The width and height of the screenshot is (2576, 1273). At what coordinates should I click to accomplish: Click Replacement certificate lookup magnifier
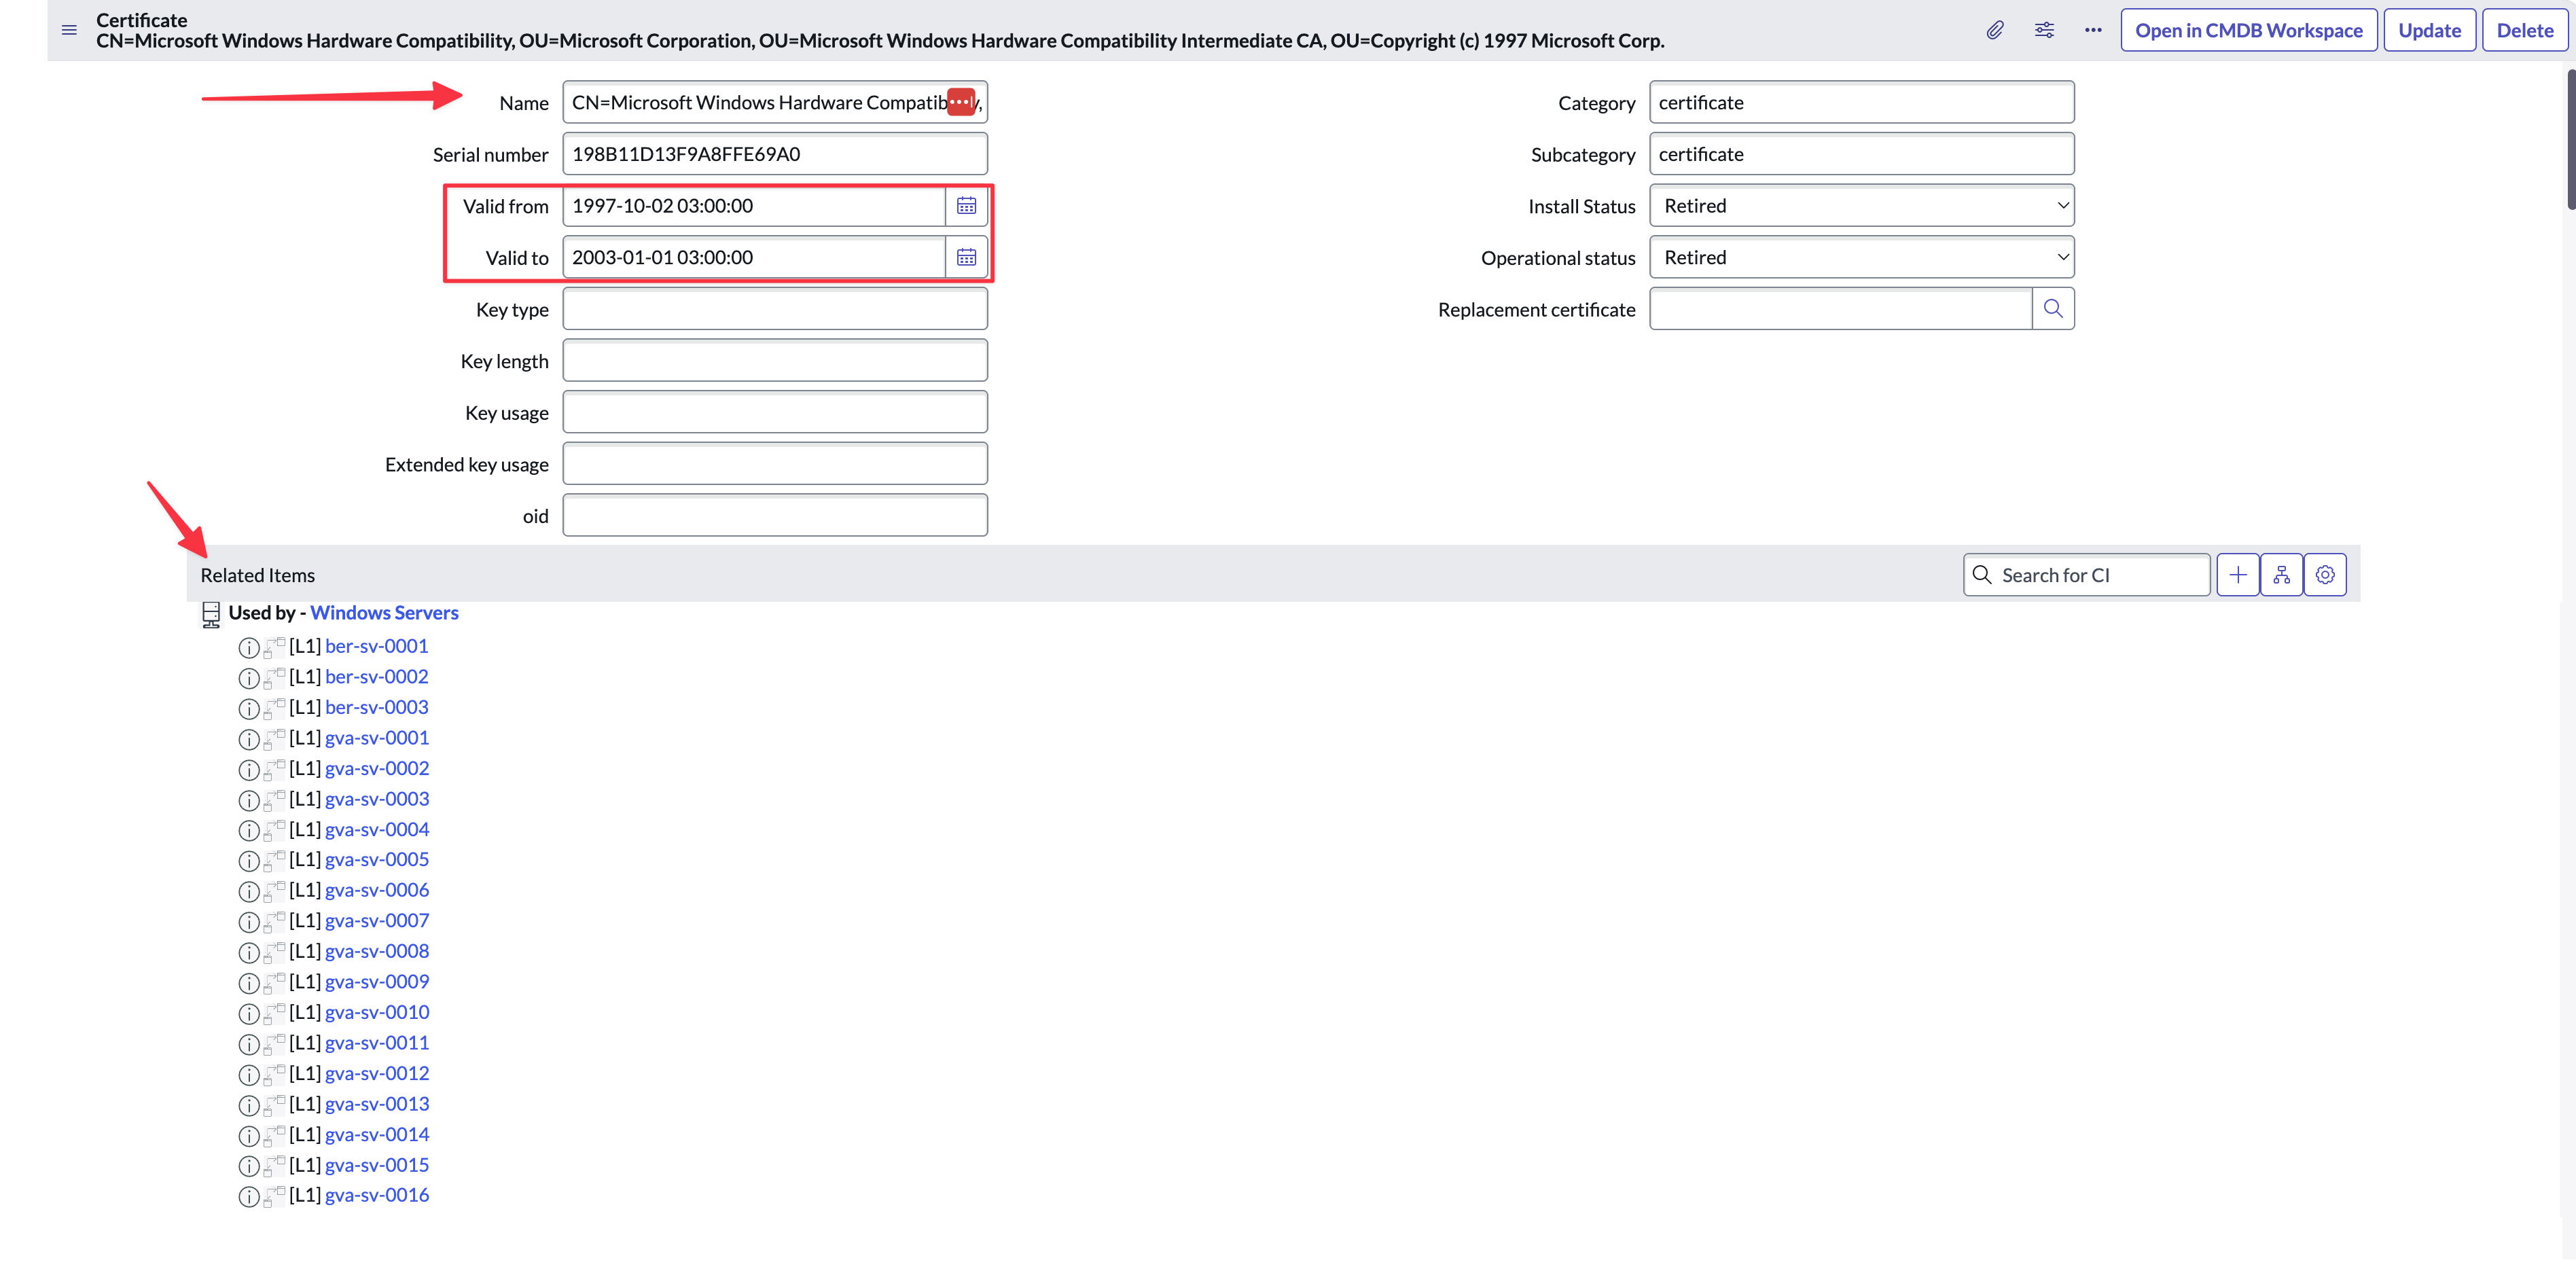[x=2053, y=309]
